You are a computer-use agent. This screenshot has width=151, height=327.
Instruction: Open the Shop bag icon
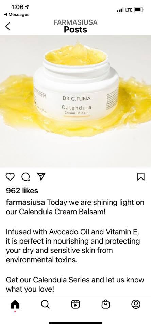[105, 304]
